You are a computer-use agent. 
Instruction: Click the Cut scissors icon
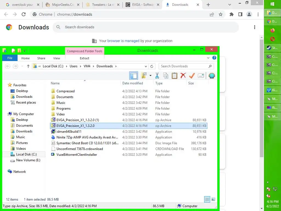pyautogui.click(x=157, y=76)
